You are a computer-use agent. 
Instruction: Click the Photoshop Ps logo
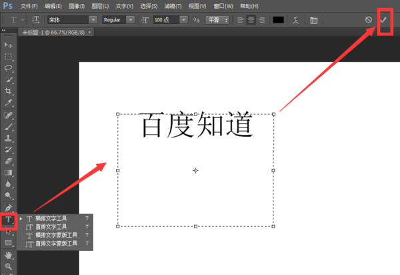point(7,5)
